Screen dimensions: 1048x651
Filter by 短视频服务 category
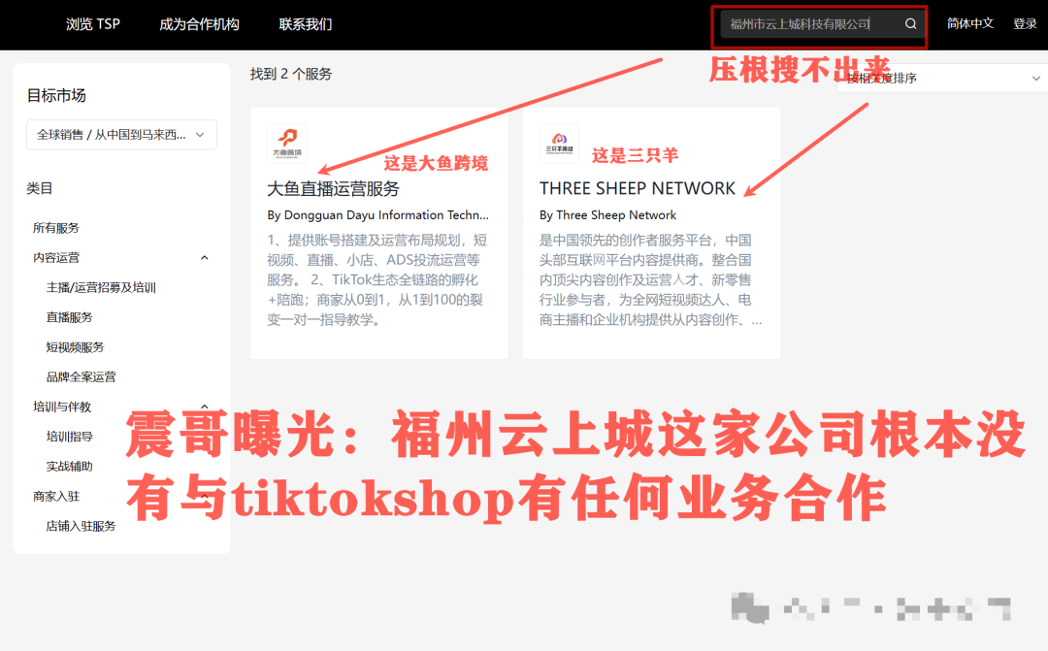[75, 347]
